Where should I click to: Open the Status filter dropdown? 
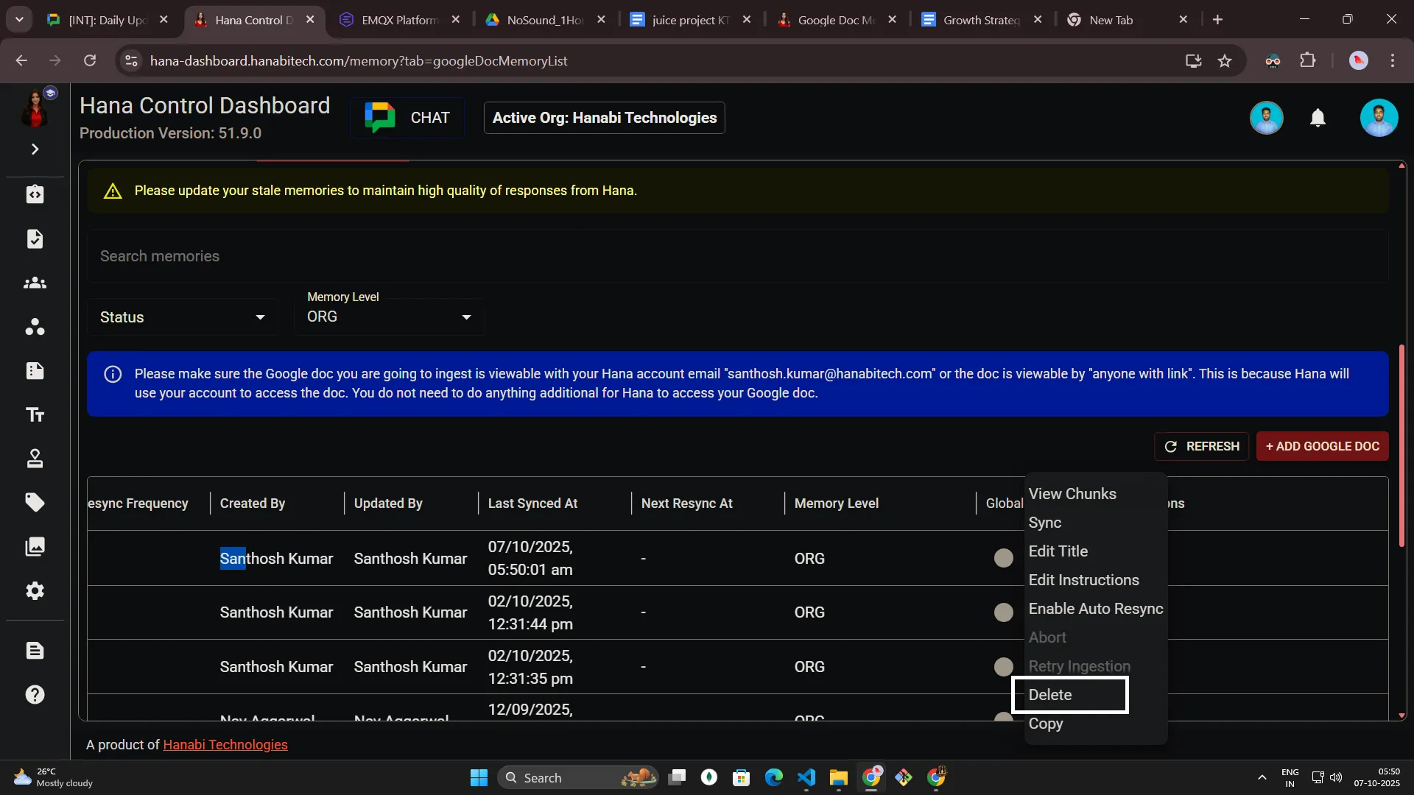(x=182, y=317)
